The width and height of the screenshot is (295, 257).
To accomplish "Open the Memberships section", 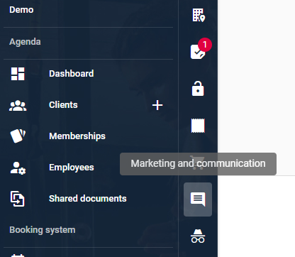I will [77, 136].
